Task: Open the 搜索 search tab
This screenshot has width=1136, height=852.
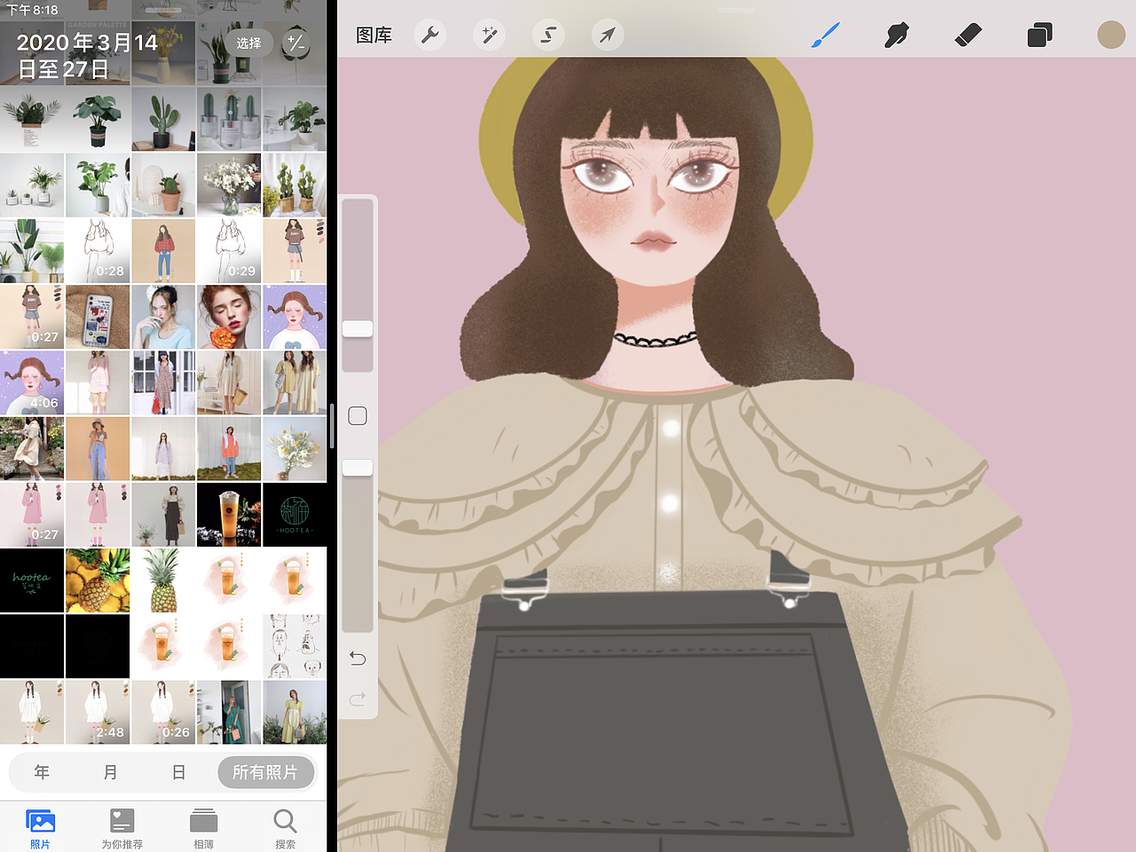Action: pos(285,829)
